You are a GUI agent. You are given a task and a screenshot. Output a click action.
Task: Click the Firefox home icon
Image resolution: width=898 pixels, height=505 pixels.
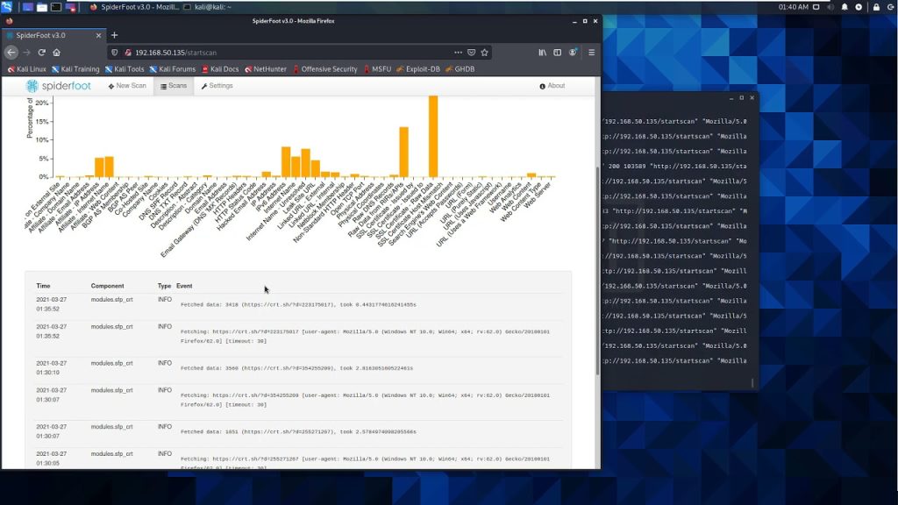click(x=57, y=53)
